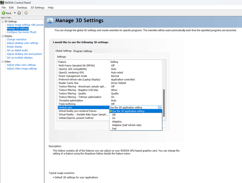Go to Adjust video color settings

(21, 65)
